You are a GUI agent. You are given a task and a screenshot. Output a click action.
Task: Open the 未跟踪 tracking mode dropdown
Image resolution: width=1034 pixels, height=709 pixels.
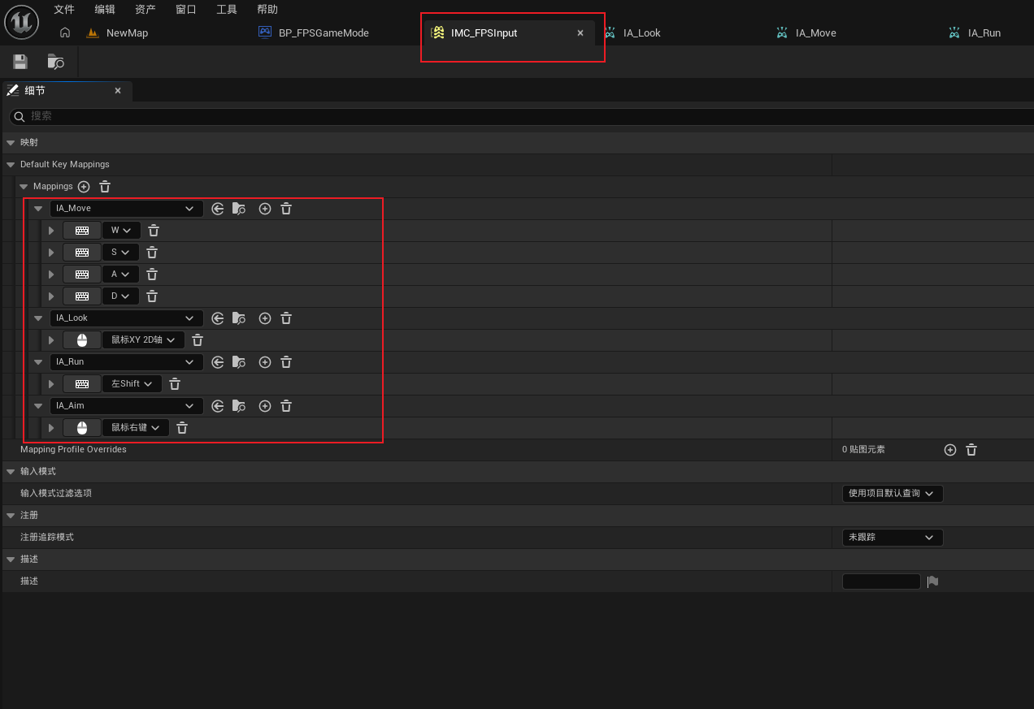click(893, 538)
